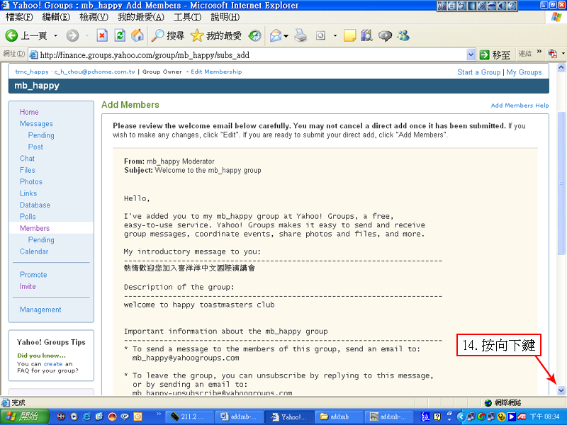The image size is (567, 425).
Task: Click the Back arrow toolbar button
Action: click(x=12, y=35)
